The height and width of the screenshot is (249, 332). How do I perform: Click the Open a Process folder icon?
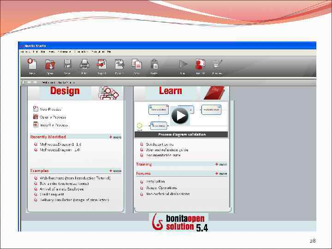[36, 117]
